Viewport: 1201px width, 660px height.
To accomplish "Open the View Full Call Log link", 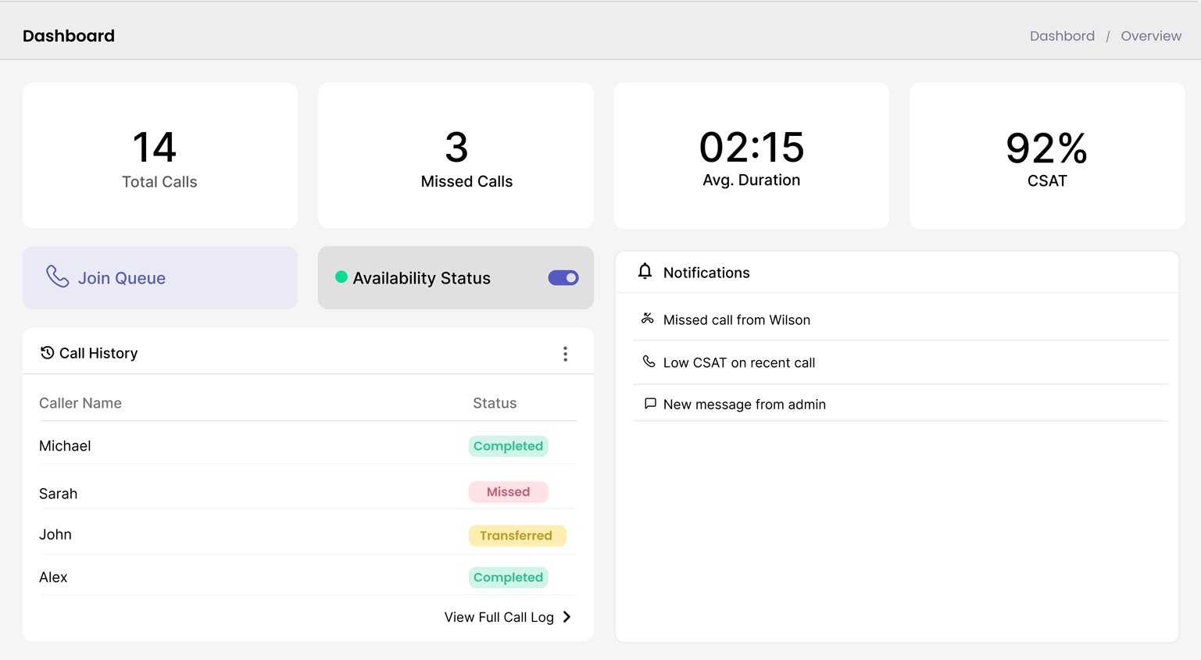I will pyautogui.click(x=499, y=617).
